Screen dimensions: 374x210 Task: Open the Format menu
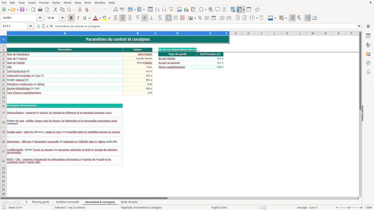pos(44,2)
